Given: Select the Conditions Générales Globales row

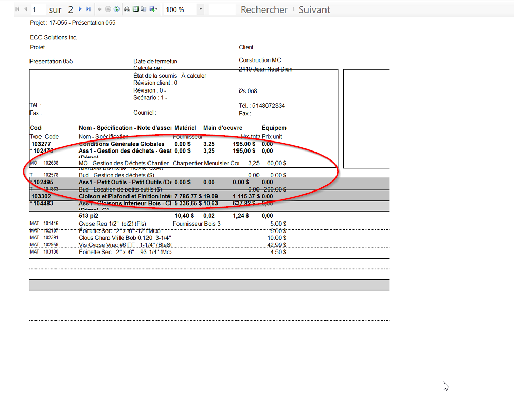Looking at the screenshot, I should [122, 144].
